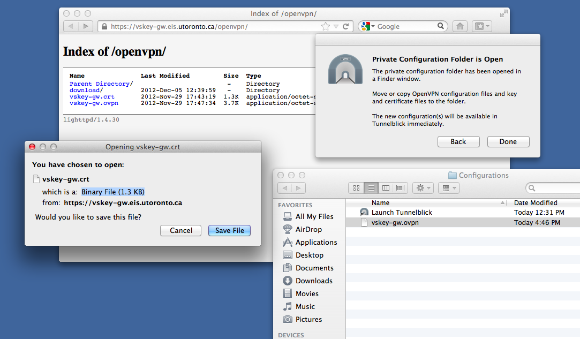Viewport: 580px width, 339px height.
Task: Select Music in Finder sidebar
Action: [x=298, y=306]
